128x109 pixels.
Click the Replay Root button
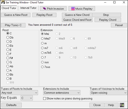[44, 15]
